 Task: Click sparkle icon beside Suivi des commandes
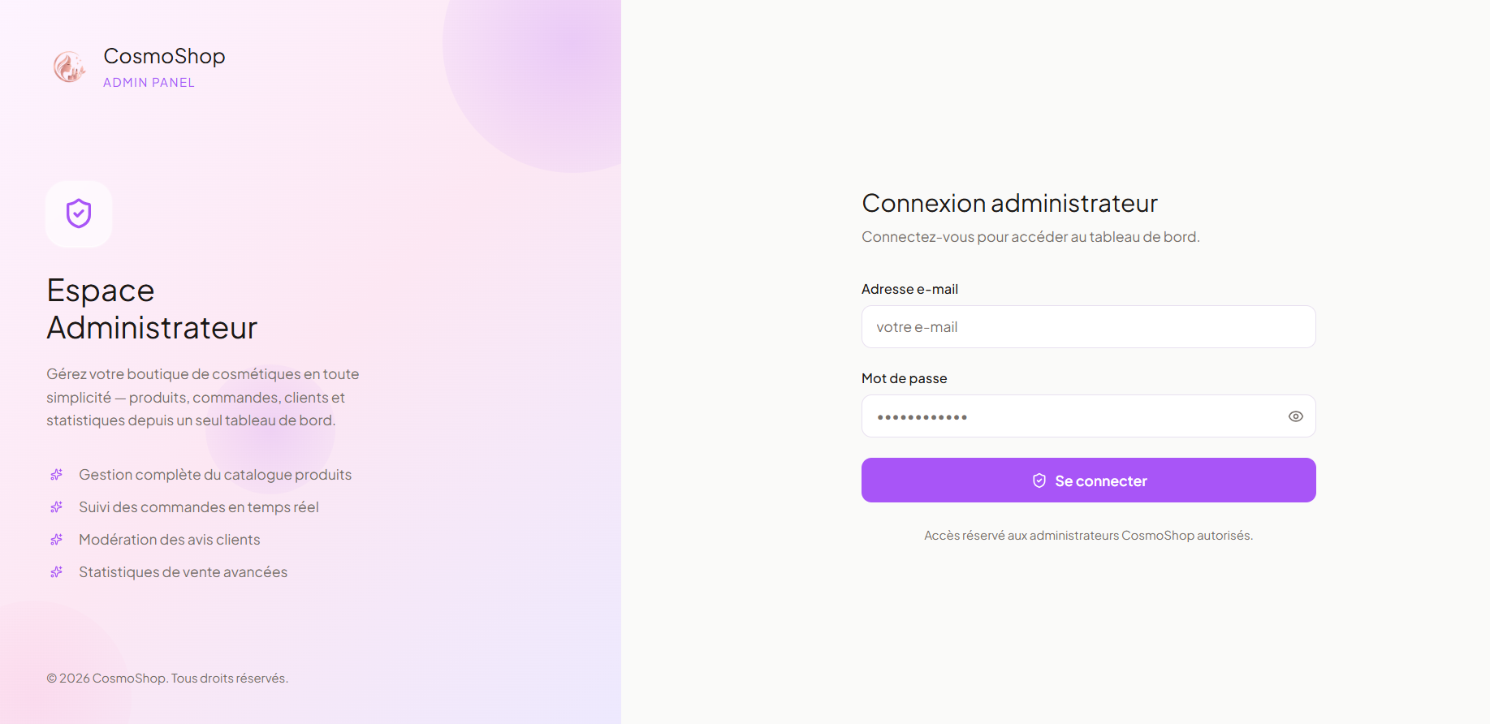coord(57,506)
